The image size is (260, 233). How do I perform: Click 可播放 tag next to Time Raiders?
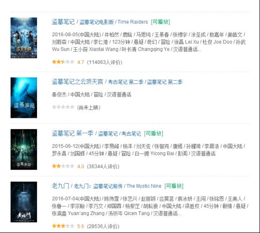(x=161, y=22)
